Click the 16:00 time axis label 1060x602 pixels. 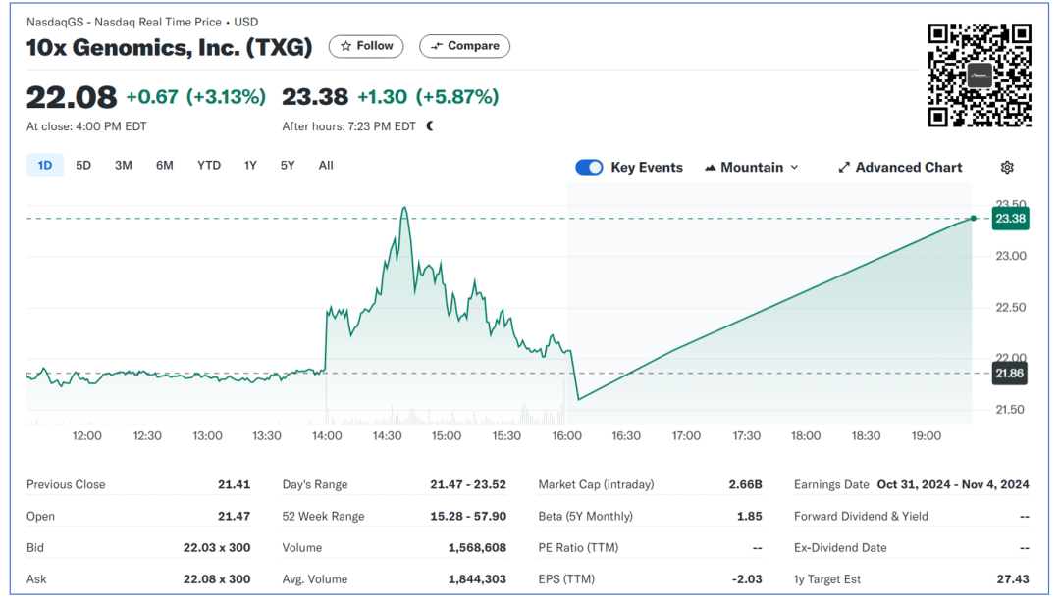coord(566,435)
